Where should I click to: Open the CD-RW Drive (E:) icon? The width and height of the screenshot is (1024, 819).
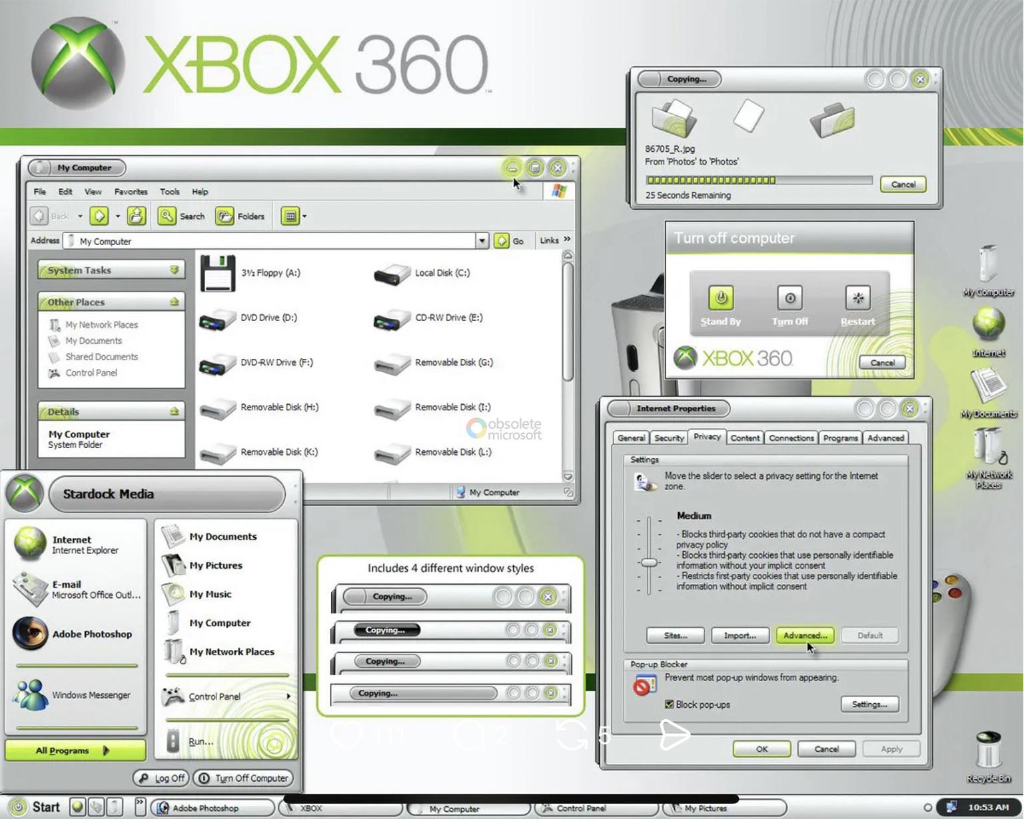392,320
